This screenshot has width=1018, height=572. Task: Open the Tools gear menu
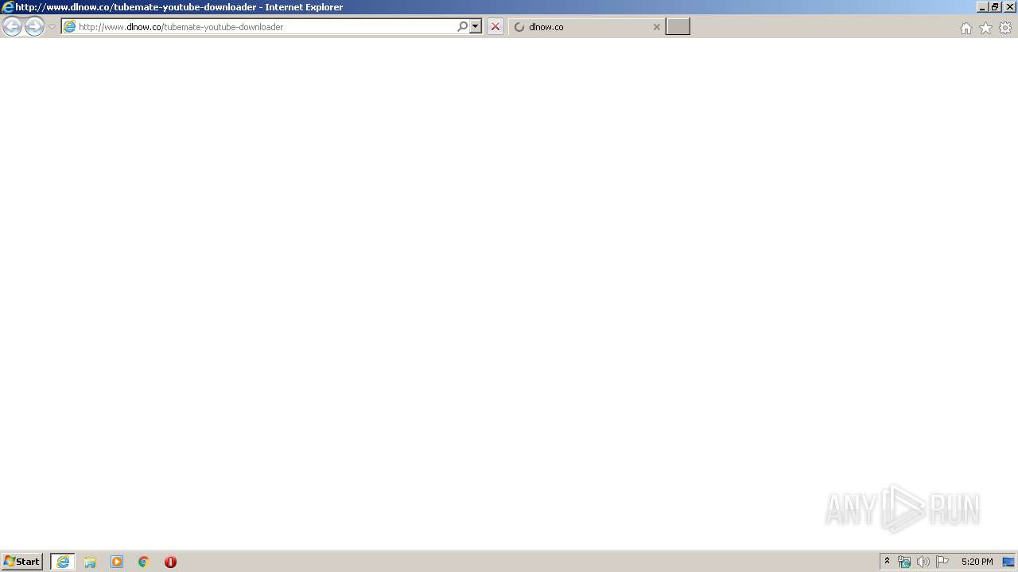point(1005,28)
